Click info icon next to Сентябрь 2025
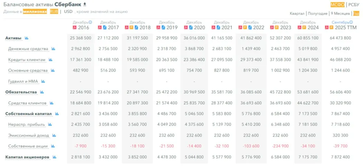The image size is (363, 168). coord(351,22)
